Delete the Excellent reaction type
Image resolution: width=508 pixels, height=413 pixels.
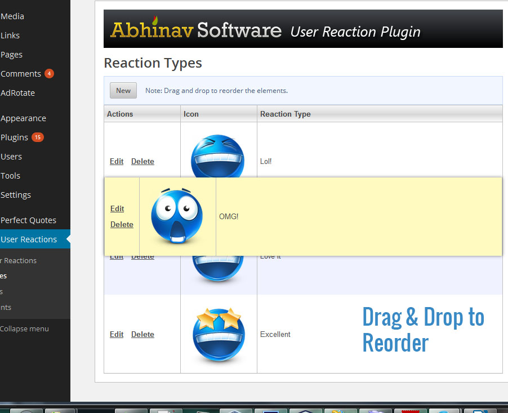[x=142, y=335]
